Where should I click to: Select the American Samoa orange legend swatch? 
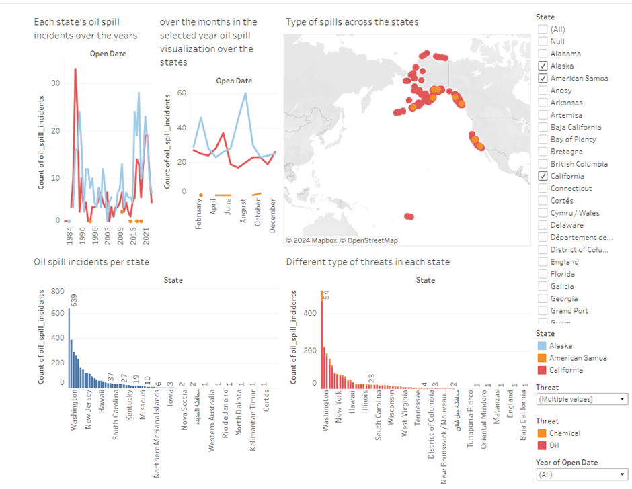(542, 358)
